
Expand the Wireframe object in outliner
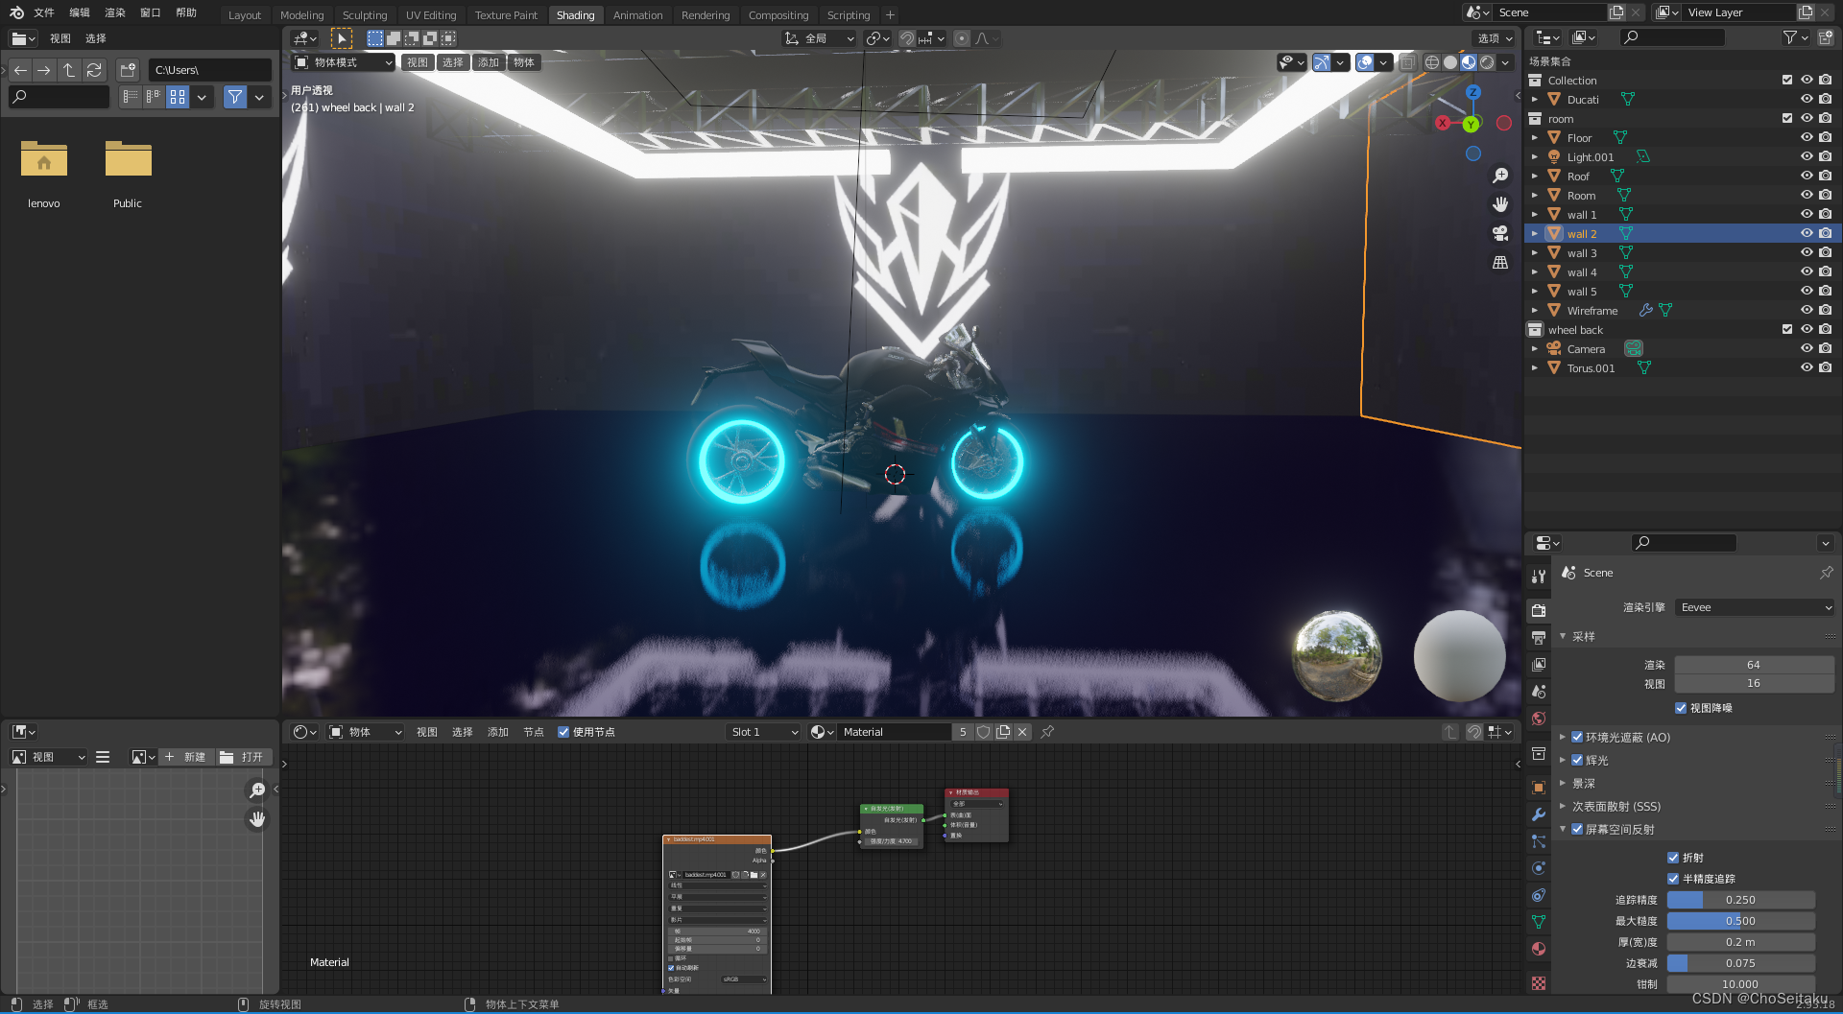1535,310
